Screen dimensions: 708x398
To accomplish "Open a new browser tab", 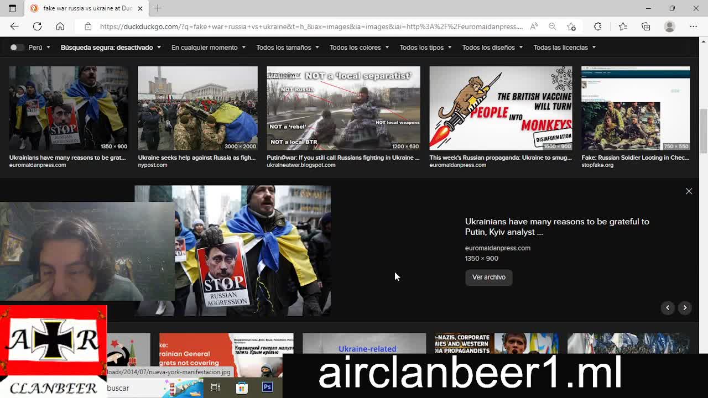I will point(158,8).
